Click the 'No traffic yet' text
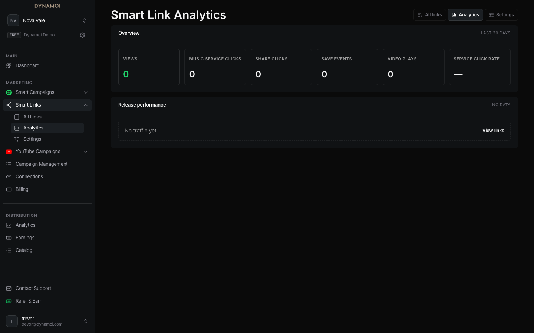The height and width of the screenshot is (333, 534). (x=141, y=131)
